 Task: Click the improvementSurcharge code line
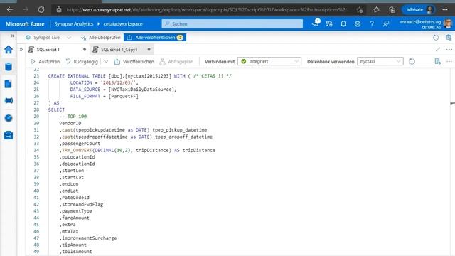[88, 238]
